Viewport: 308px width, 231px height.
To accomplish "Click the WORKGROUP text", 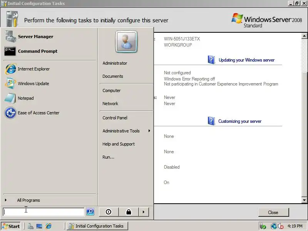I will (x=178, y=45).
